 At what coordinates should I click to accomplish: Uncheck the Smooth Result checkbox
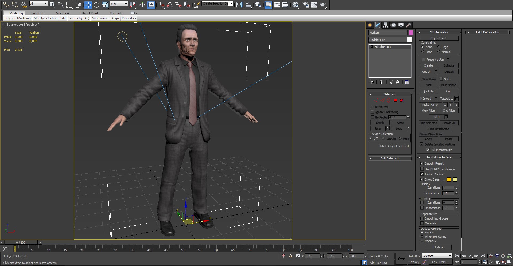(422, 163)
